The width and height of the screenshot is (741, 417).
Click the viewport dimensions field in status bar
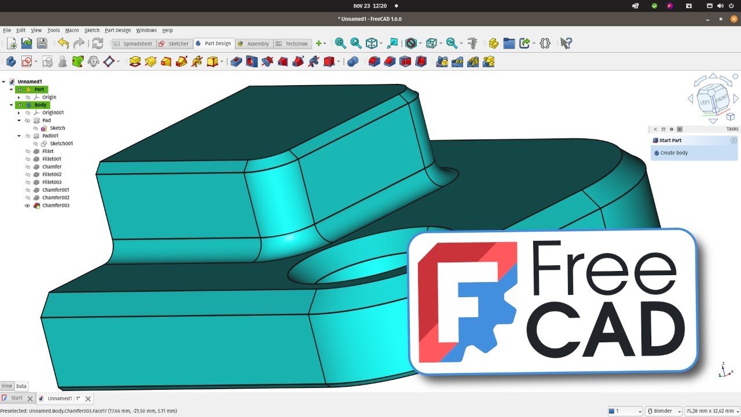(x=711, y=411)
